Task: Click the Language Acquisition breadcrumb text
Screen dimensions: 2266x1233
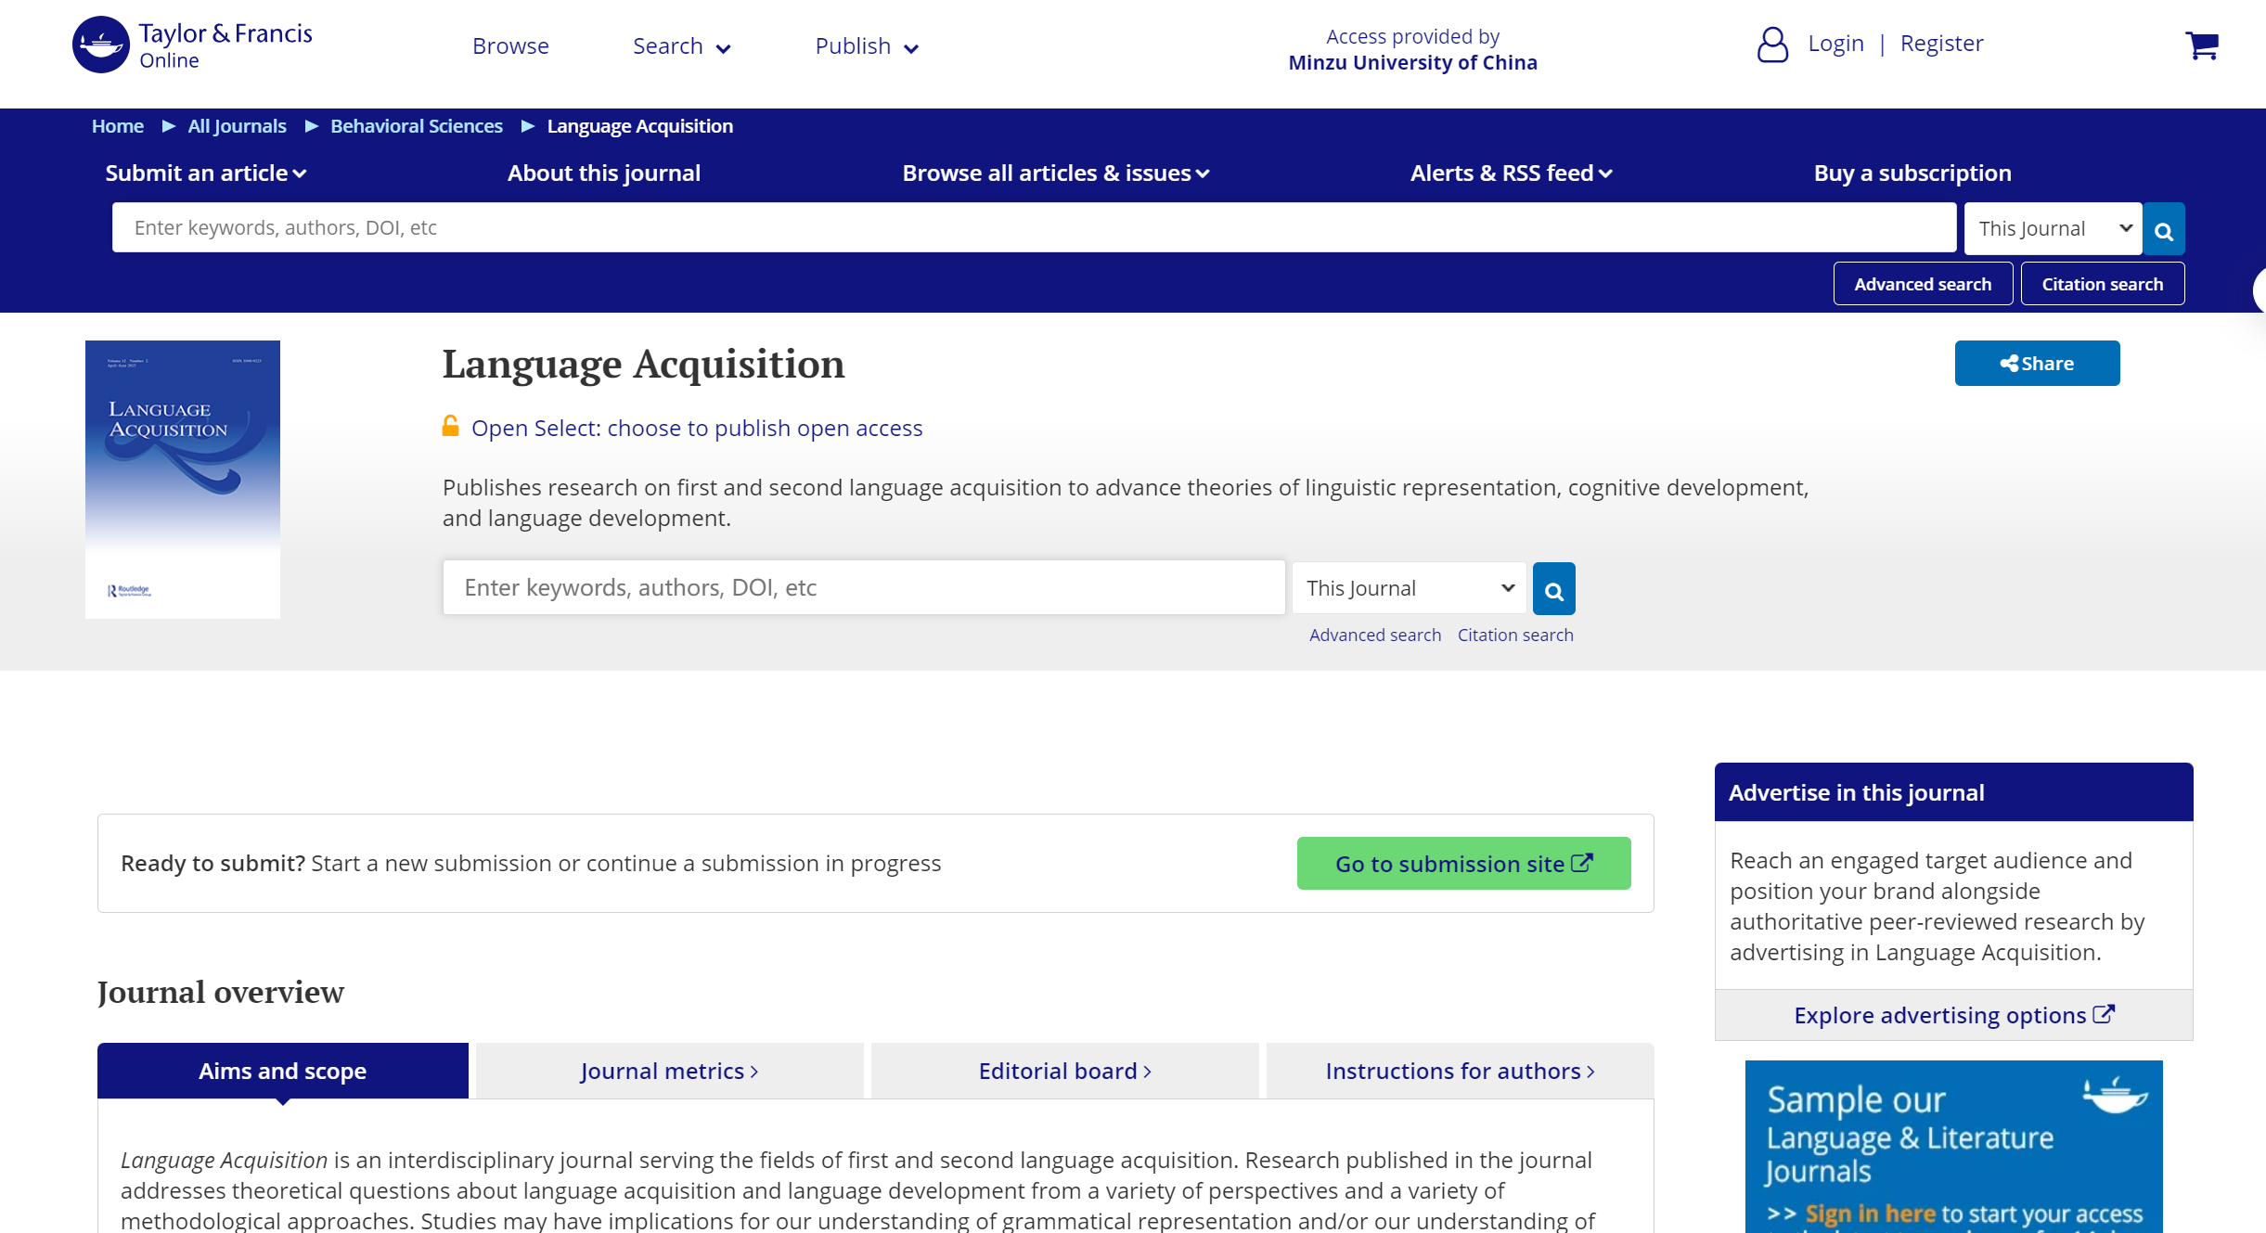Action: pyautogui.click(x=640, y=126)
